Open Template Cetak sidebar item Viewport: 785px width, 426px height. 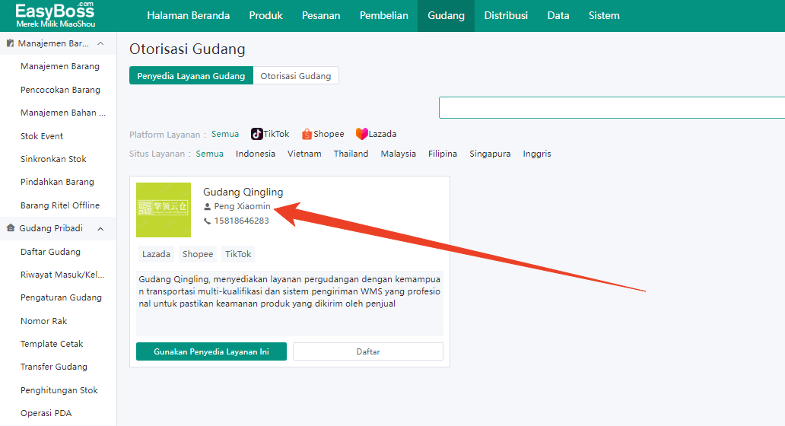click(x=52, y=344)
